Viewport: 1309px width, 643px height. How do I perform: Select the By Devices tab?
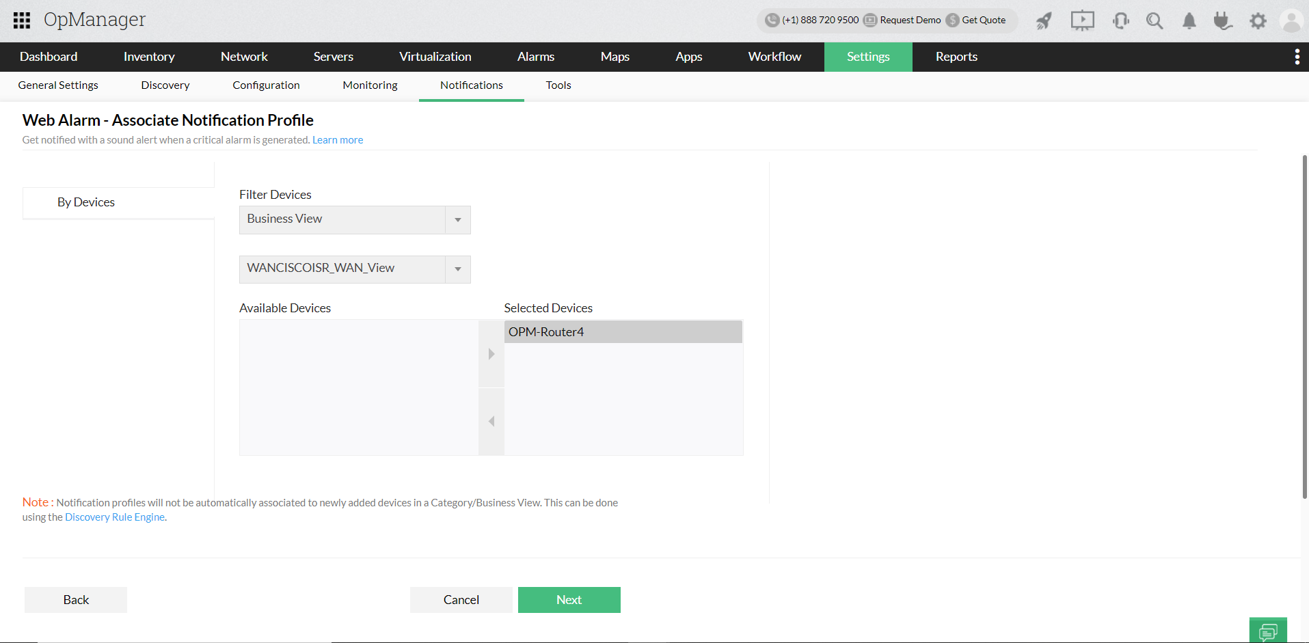(85, 202)
